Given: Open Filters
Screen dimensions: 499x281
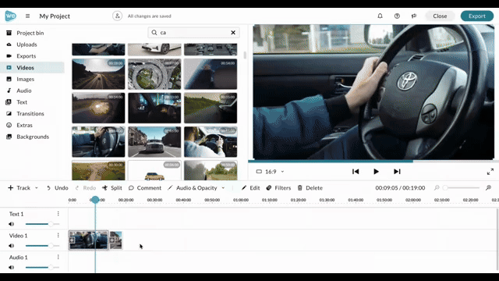Looking at the screenshot, I should (x=278, y=187).
